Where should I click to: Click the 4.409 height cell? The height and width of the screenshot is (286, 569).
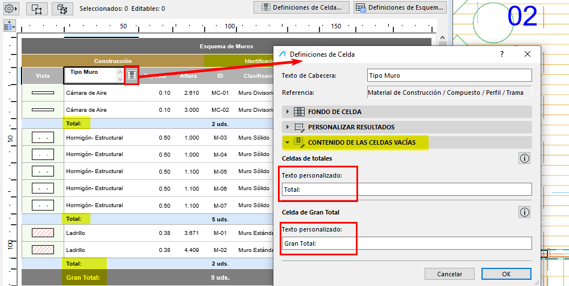click(192, 250)
